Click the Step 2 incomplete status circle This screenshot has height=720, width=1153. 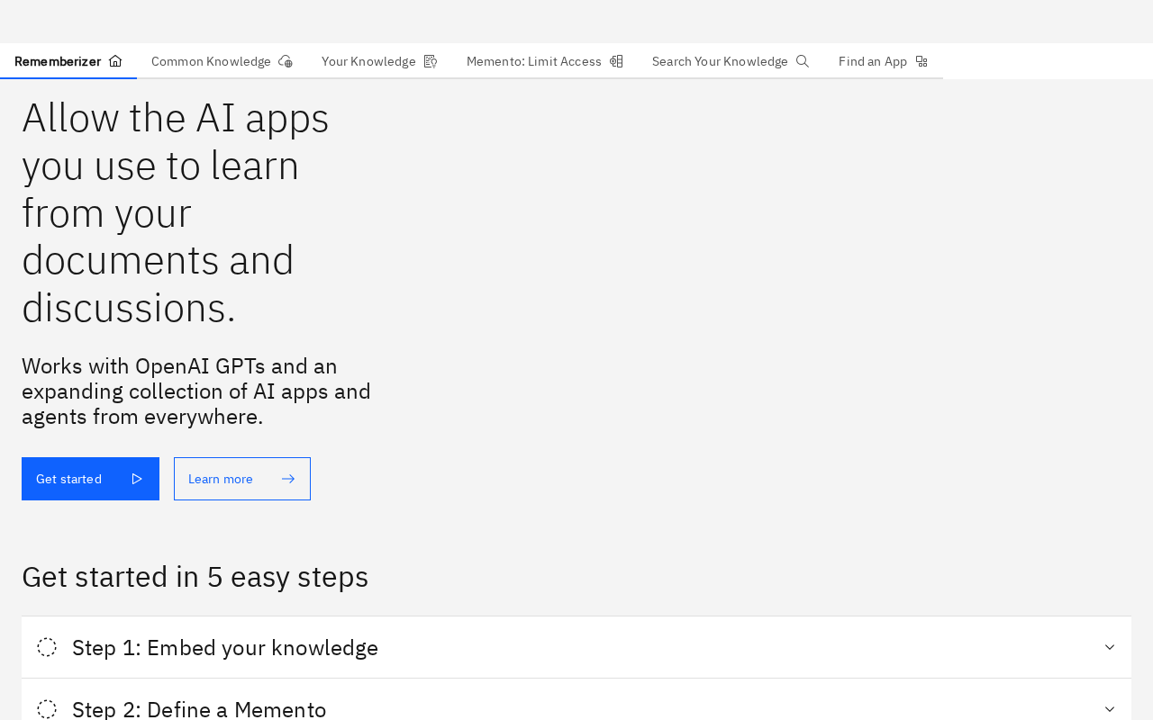point(47,708)
